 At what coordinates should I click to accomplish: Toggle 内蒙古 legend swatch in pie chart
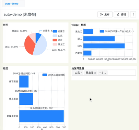[55, 31]
